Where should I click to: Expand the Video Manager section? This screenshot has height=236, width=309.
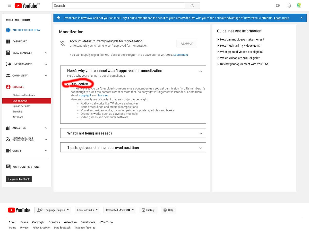(x=46, y=53)
